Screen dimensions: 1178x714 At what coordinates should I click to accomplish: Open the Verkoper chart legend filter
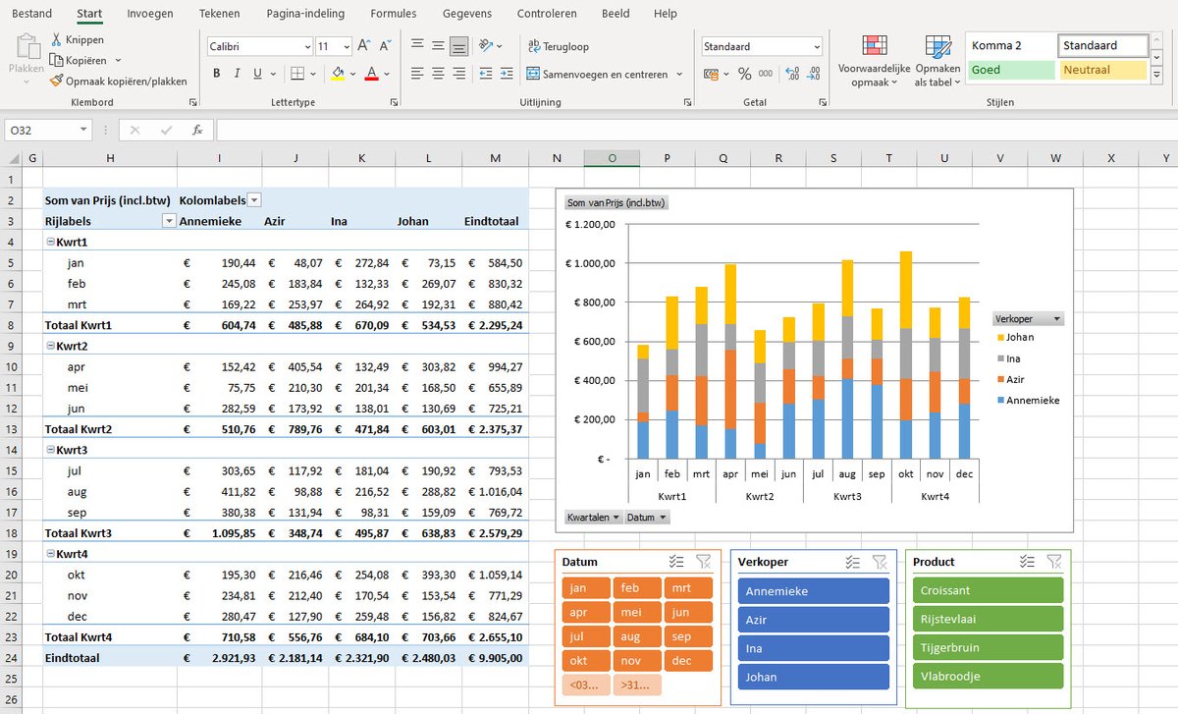tap(1028, 319)
